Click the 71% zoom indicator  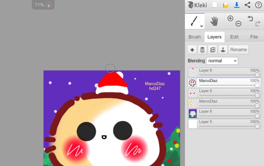pyautogui.click(x=39, y=5)
